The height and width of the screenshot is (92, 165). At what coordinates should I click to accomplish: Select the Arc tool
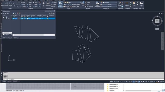point(14,4)
